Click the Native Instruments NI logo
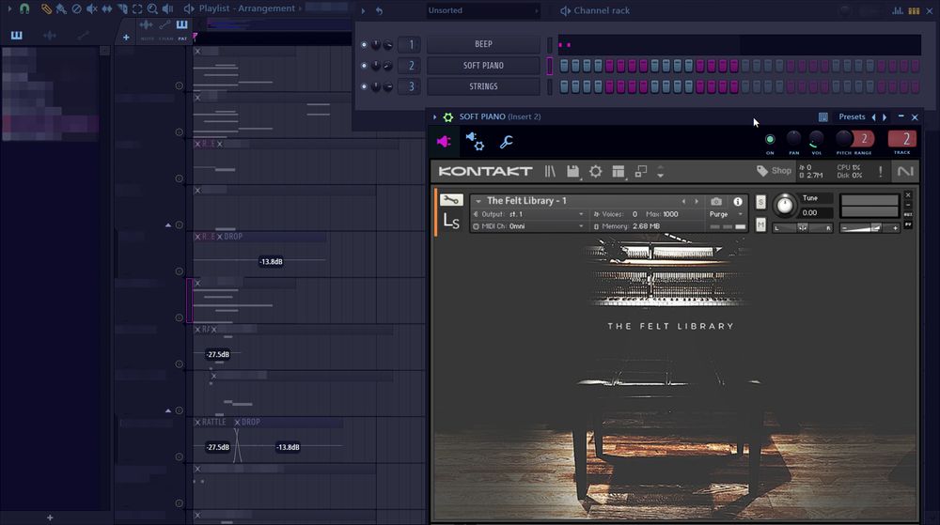Image resolution: width=940 pixels, height=525 pixels. [x=905, y=171]
